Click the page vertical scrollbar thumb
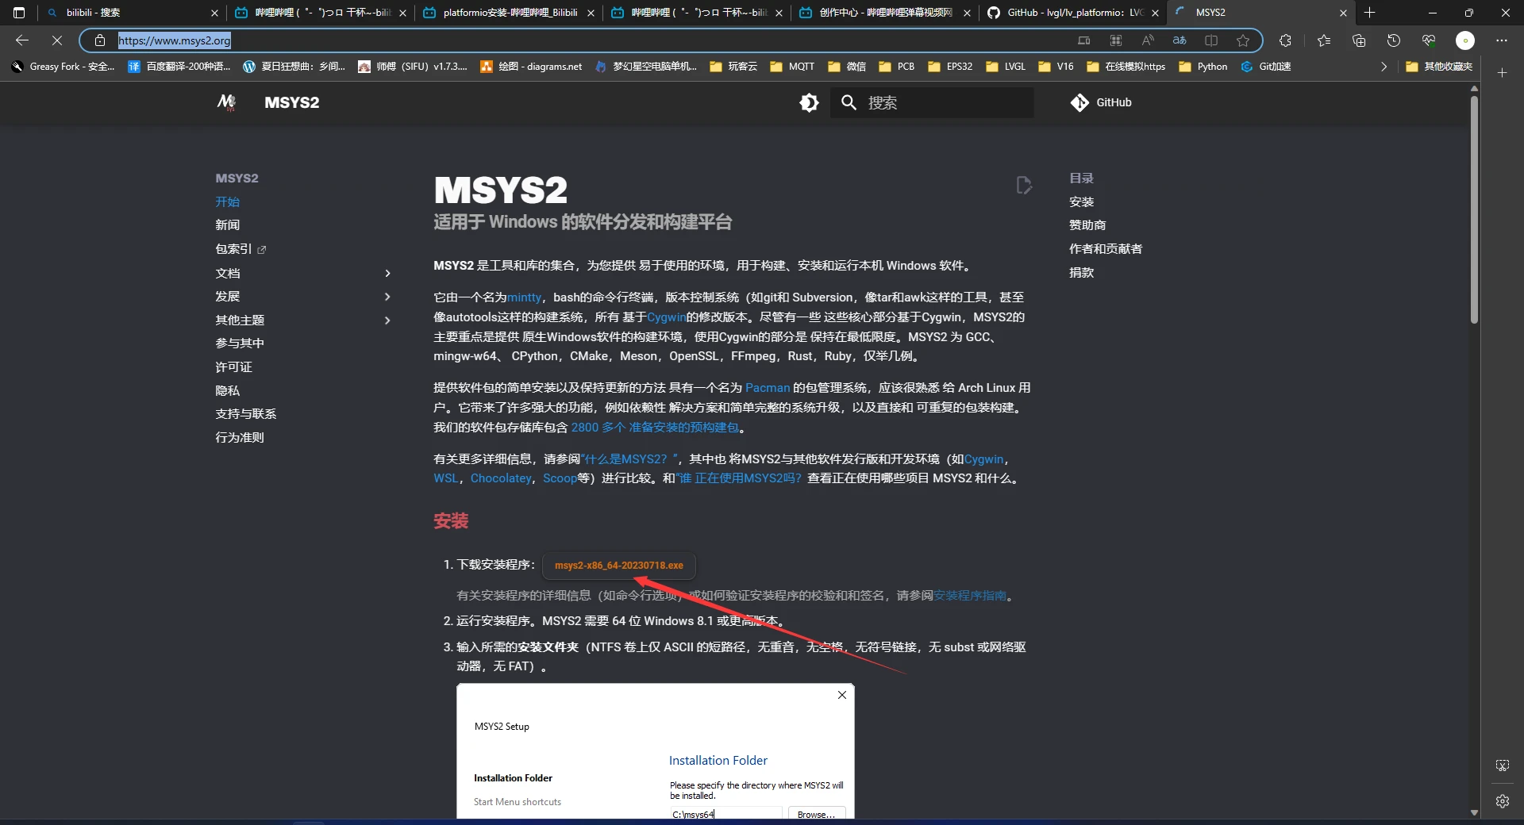The image size is (1524, 825). tap(1474, 209)
